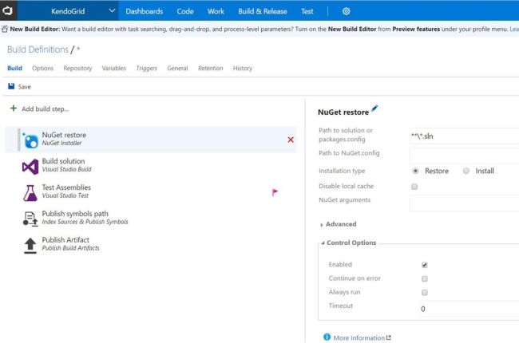Click the Path to NuGet.config field
This screenshot has height=343, width=519.
tap(464, 156)
